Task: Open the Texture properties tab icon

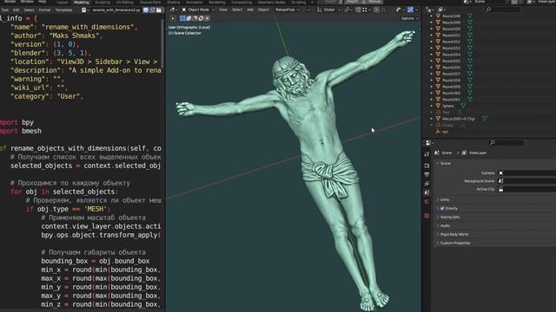Action: [x=427, y=216]
